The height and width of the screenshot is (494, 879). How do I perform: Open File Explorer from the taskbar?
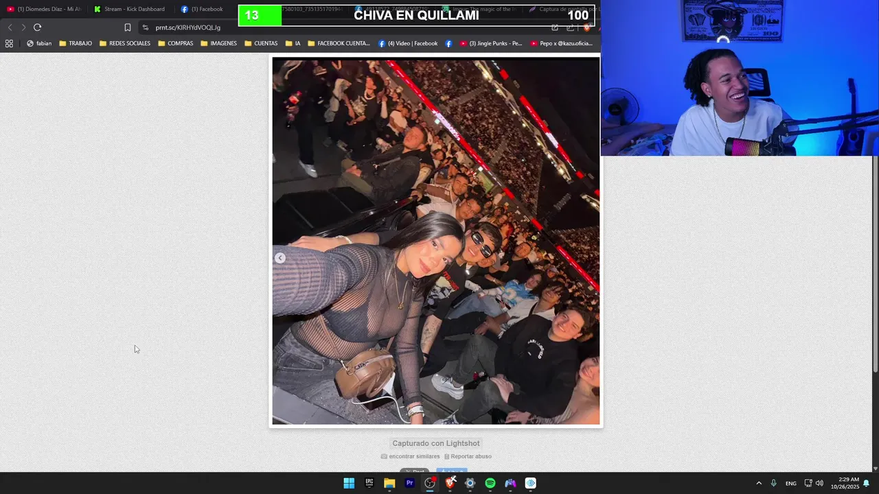point(389,483)
